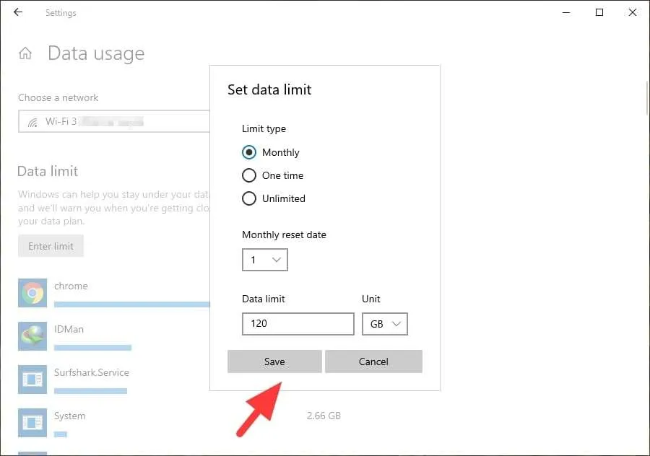Click the chrome app name
Screen dimensions: 650x456
pyautogui.click(x=71, y=286)
